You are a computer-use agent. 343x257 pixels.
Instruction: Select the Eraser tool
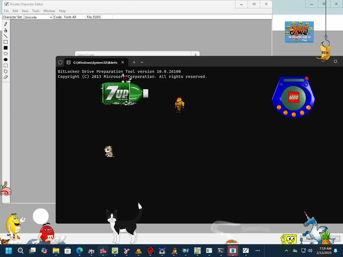click(6, 77)
